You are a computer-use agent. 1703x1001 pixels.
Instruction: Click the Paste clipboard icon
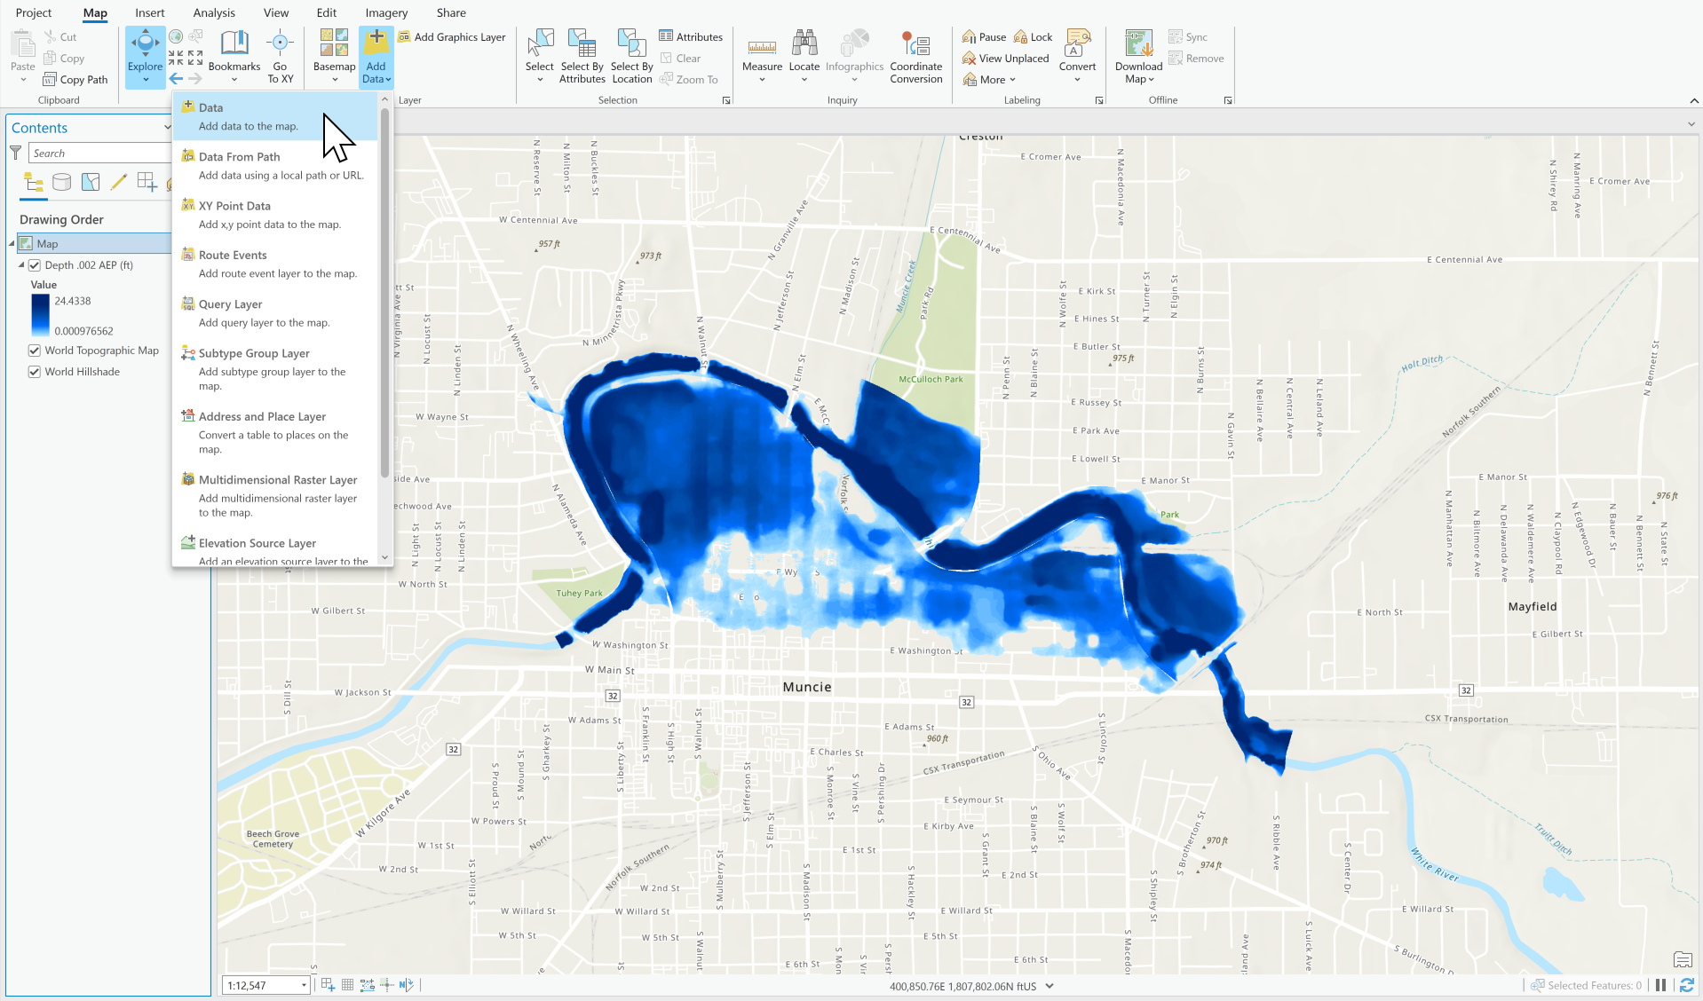click(x=22, y=44)
